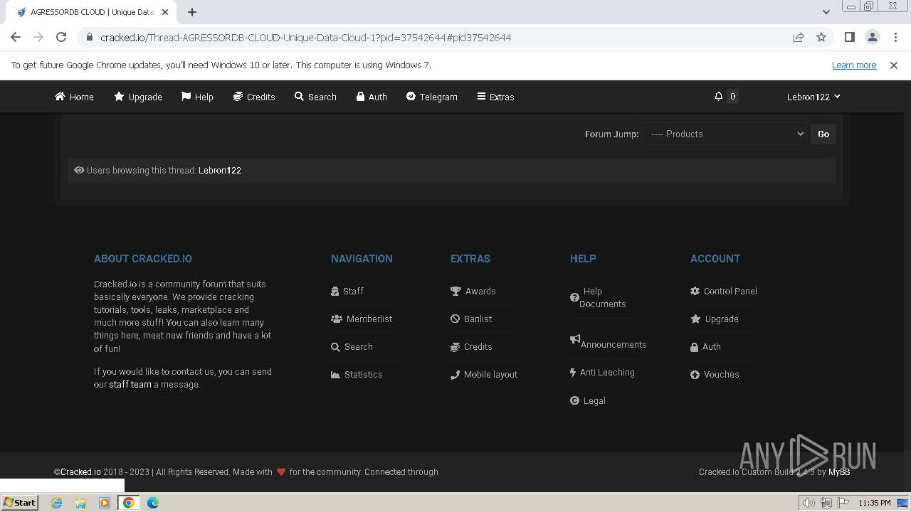This screenshot has width=911, height=512.
Task: Click the Legal copyright icon
Action: point(574,400)
